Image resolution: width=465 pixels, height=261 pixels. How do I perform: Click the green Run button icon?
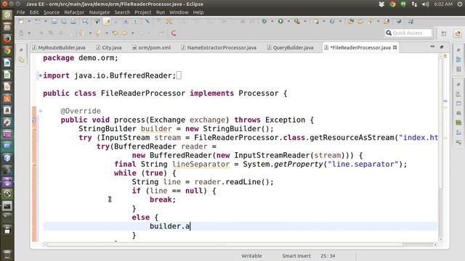280,21
